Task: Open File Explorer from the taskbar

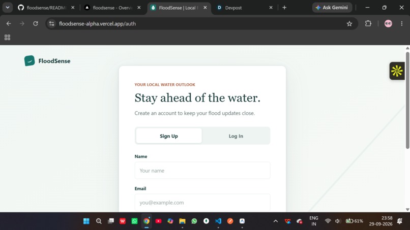Action: pos(182,221)
